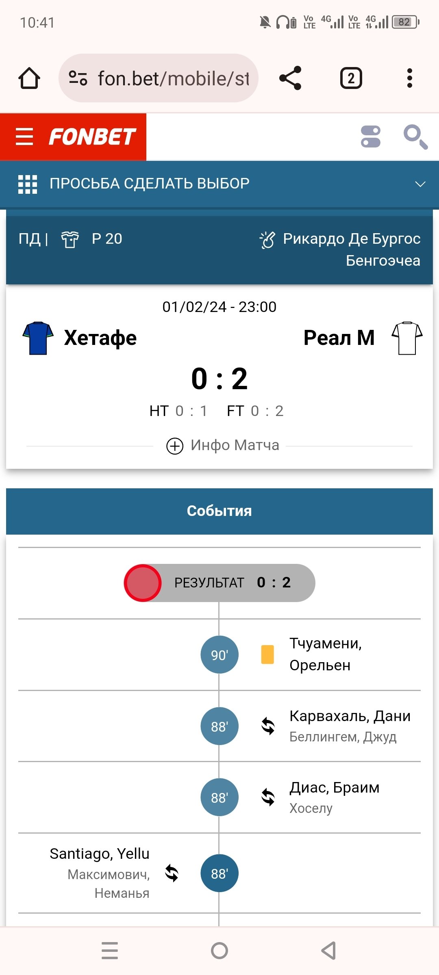This screenshot has height=975, width=439.
Task: Share the current page
Action: [x=290, y=78]
